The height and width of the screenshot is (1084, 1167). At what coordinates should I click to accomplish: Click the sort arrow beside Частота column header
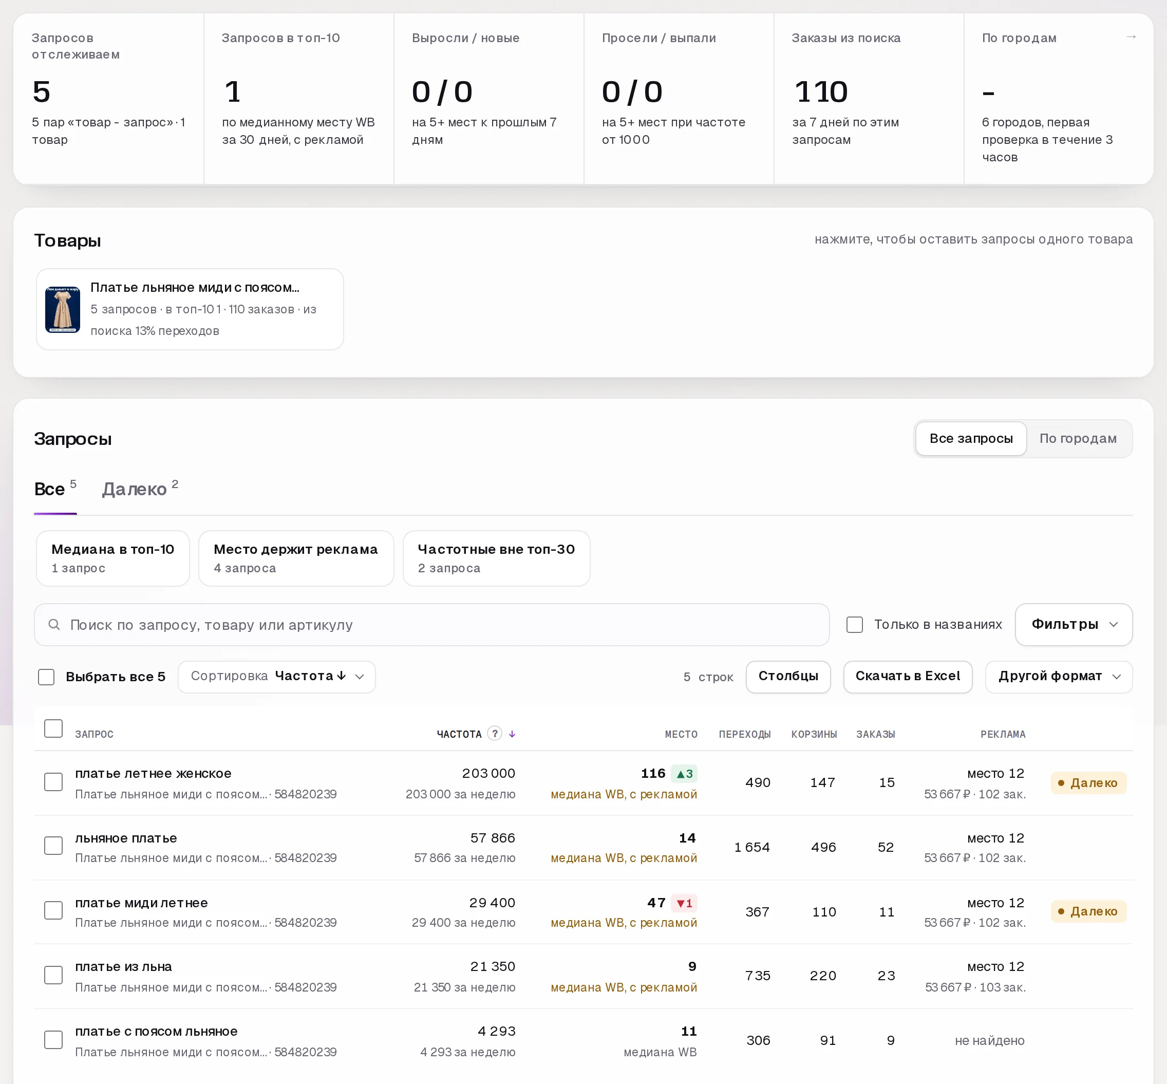click(x=512, y=734)
